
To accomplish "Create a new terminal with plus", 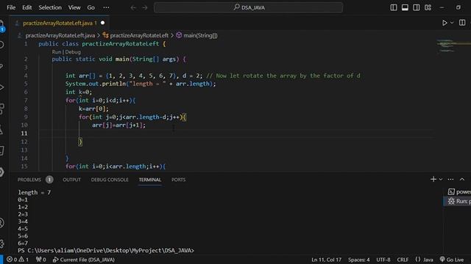I will (433, 179).
